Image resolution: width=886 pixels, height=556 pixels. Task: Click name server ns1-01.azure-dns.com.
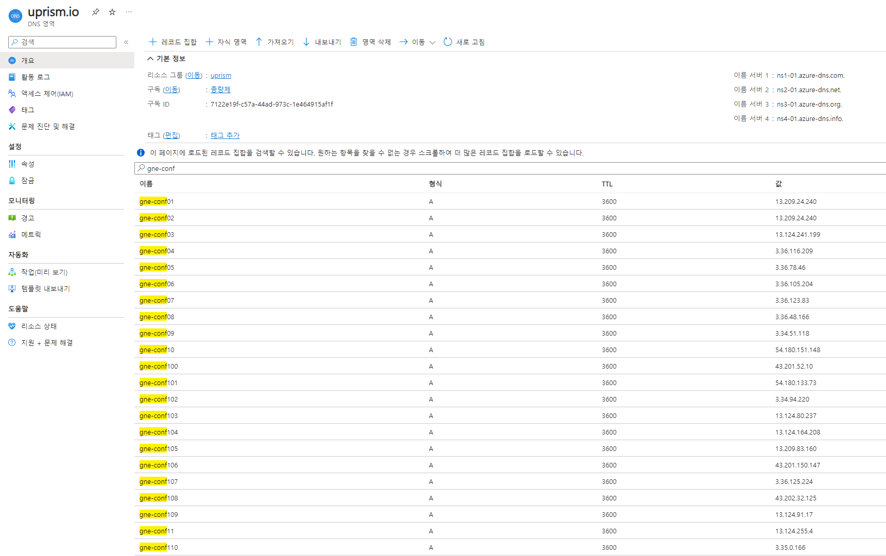[x=810, y=75]
